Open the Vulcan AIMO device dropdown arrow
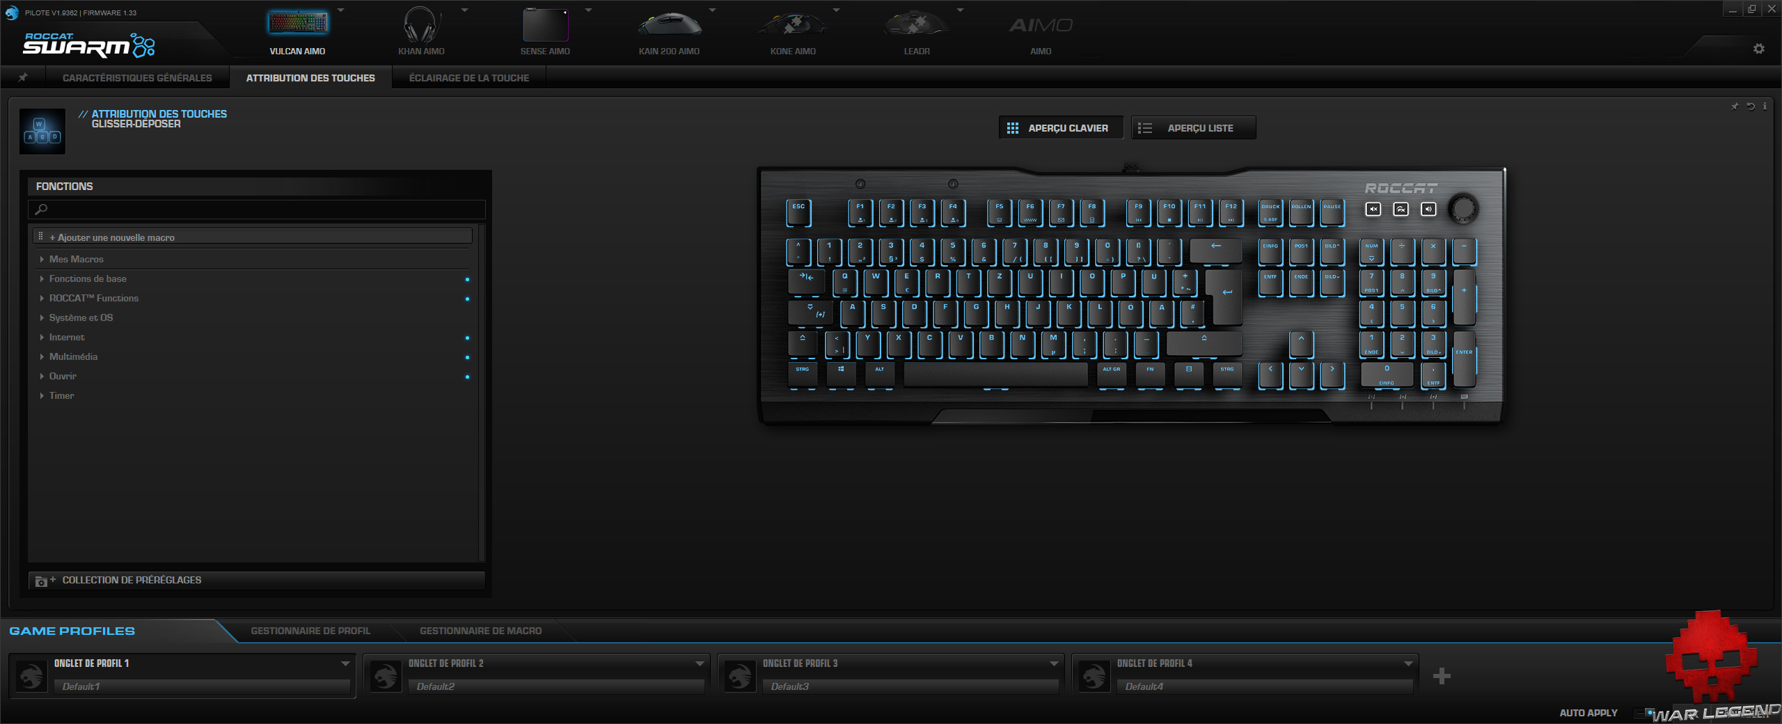Viewport: 1782px width, 724px height. [341, 10]
